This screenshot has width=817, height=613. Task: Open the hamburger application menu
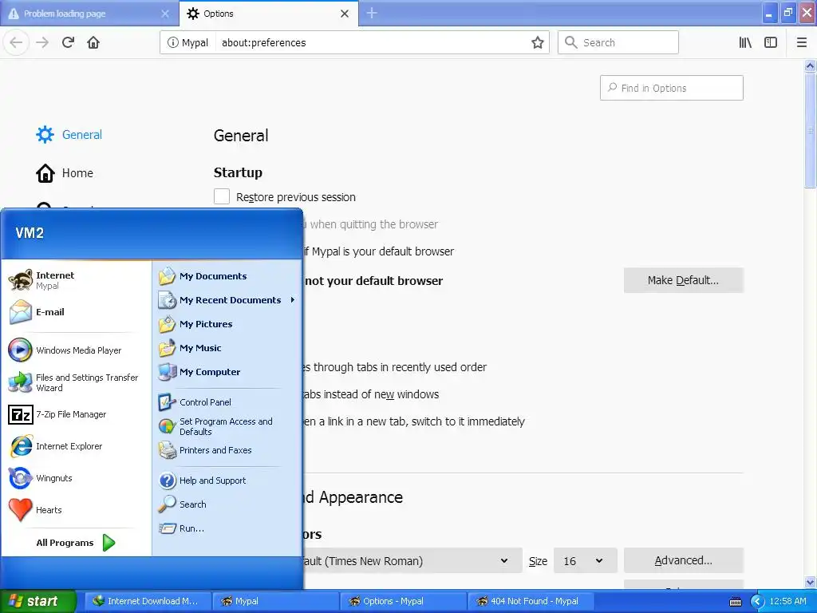[x=802, y=43]
